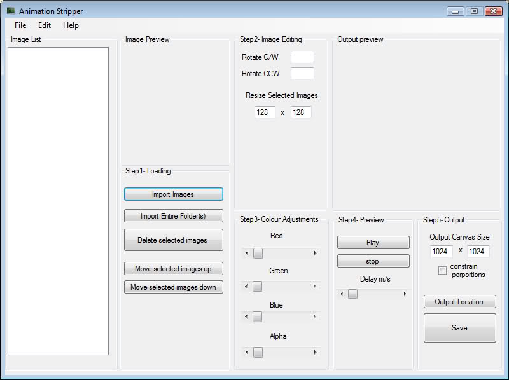Click Move selected images down
Screen dimensions: 509x380
click(173, 287)
